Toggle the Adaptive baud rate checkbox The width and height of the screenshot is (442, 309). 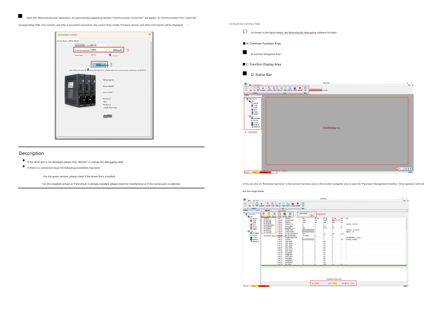[110, 55]
